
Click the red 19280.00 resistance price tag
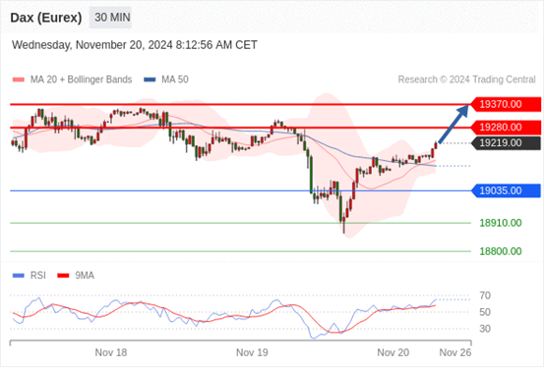[x=506, y=128]
